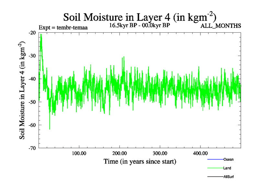
Task: Select the AllSurf legend label
Action: pos(228,177)
